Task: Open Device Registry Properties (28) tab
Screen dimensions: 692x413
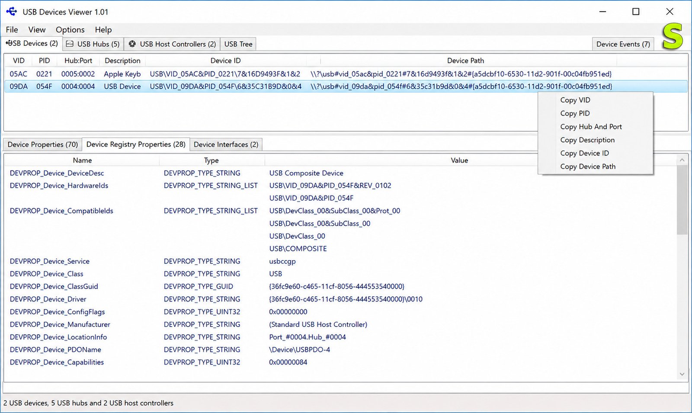Action: pyautogui.click(x=136, y=144)
